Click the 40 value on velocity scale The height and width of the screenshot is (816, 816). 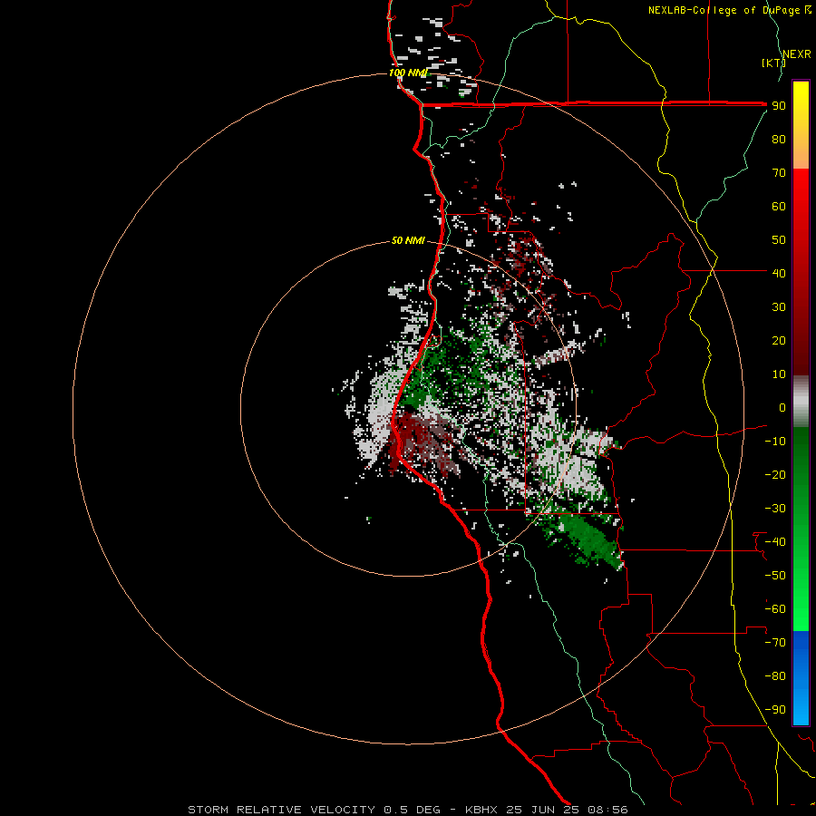coord(779,274)
